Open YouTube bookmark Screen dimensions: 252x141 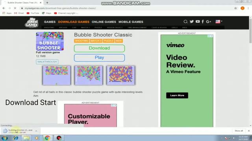click(x=33, y=13)
